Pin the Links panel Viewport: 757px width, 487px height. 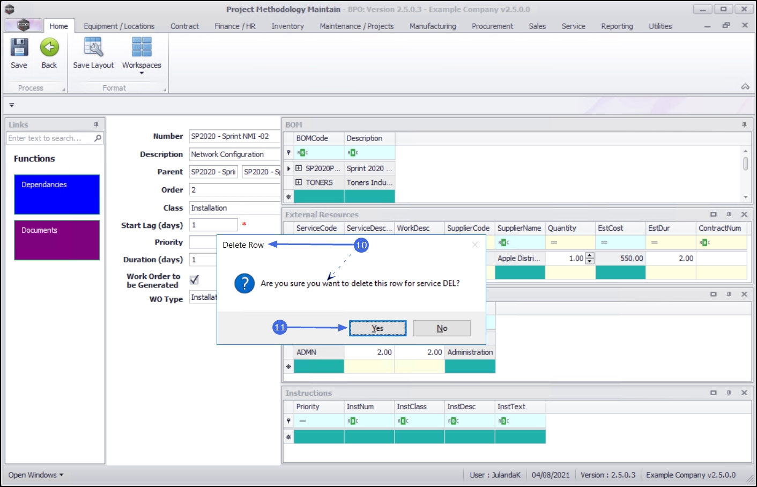point(96,124)
